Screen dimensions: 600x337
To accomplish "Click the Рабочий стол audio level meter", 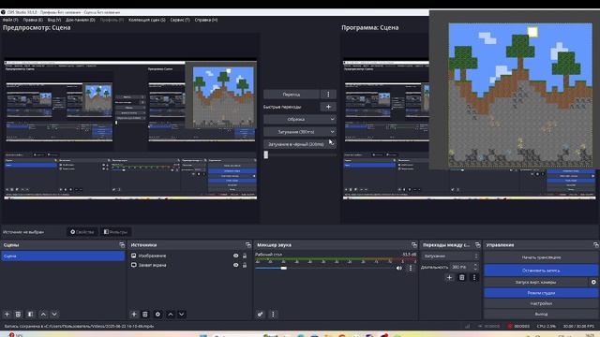I will click(x=336, y=260).
